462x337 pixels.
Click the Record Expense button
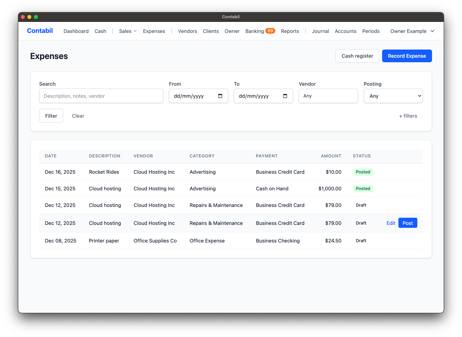click(x=407, y=56)
